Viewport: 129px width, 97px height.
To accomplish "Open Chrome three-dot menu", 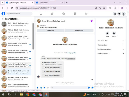I will click(126, 8).
